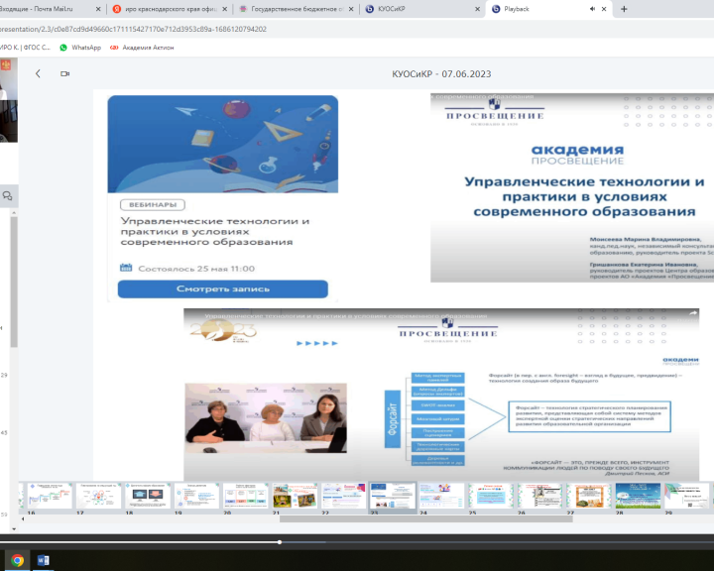Click the playback progress slider handle
714x571 pixels.
280,542
